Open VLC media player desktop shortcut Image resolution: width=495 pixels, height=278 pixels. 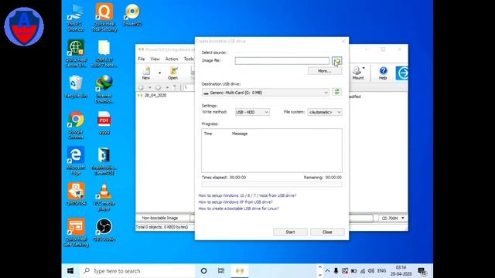(x=104, y=197)
